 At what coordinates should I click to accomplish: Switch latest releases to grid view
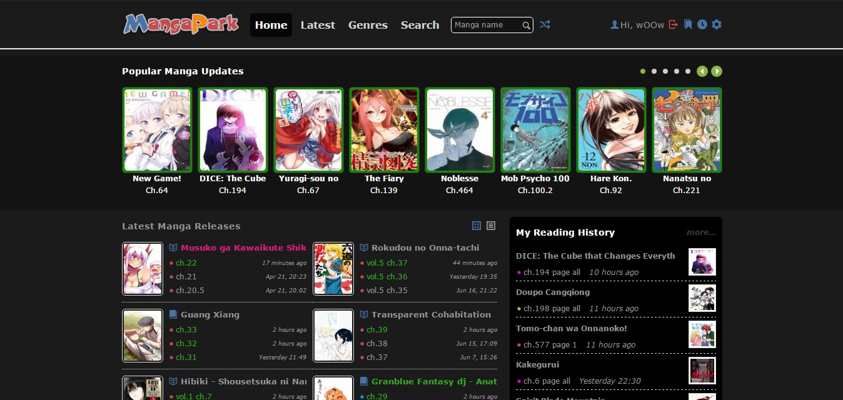(477, 226)
